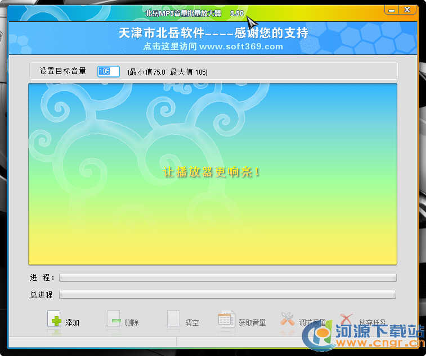Click the 清空 button label
426x356 pixels.
tap(192, 322)
